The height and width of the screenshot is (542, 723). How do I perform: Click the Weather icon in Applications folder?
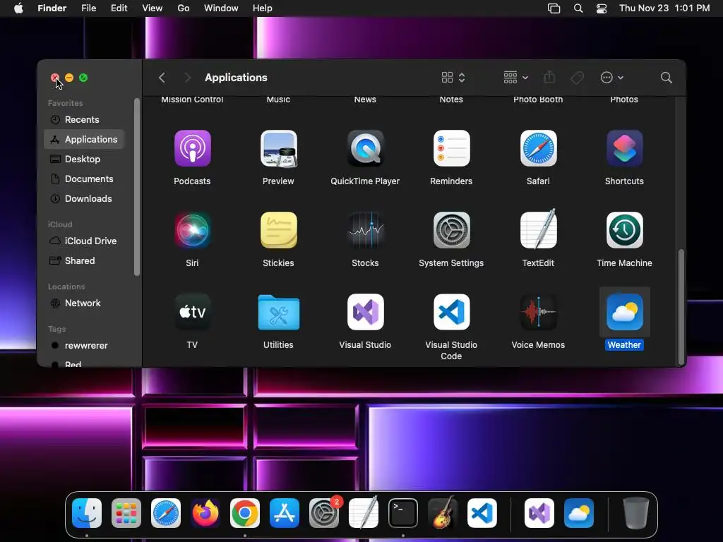624,312
